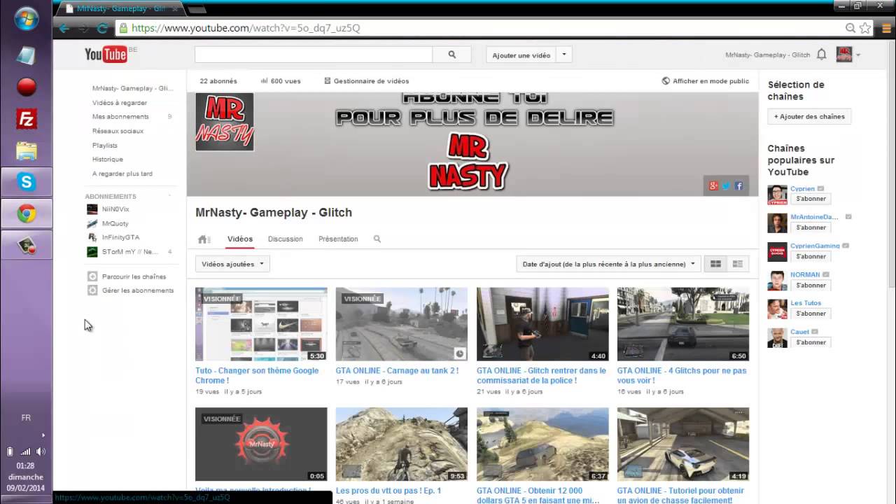Click the search magnifier button

click(x=452, y=55)
